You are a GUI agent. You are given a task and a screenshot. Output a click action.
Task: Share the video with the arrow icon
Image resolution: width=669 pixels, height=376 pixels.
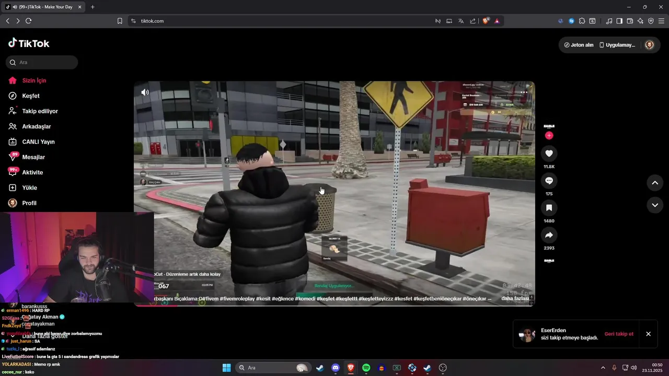[x=549, y=235]
